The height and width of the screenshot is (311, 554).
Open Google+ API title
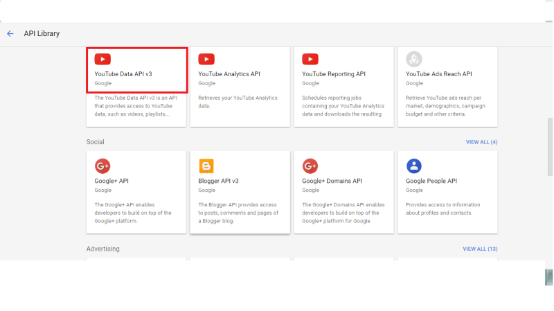click(x=111, y=181)
